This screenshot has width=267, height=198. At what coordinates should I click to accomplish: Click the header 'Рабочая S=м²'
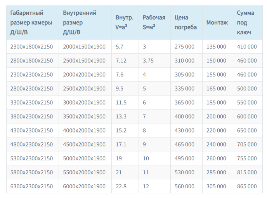tap(154, 23)
